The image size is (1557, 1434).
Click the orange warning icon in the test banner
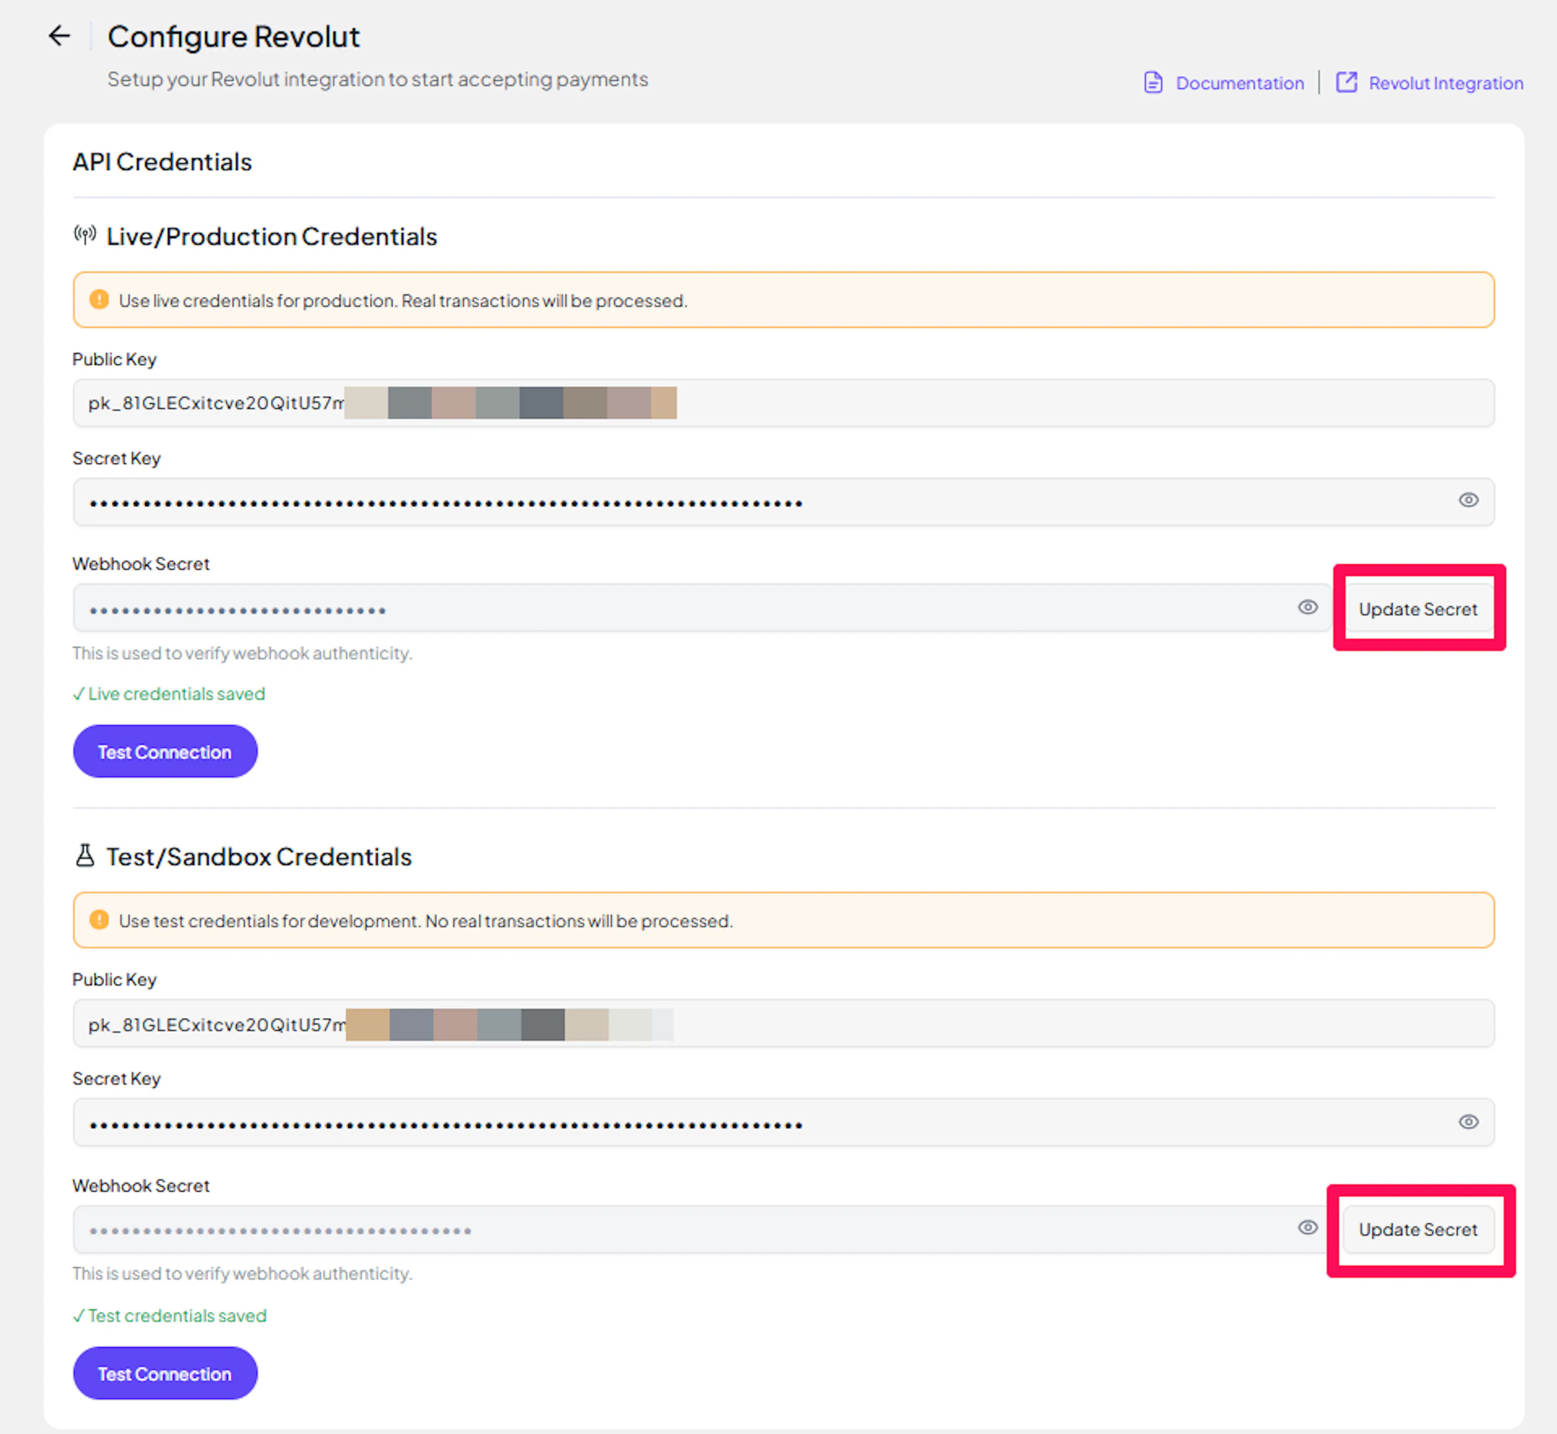point(99,919)
